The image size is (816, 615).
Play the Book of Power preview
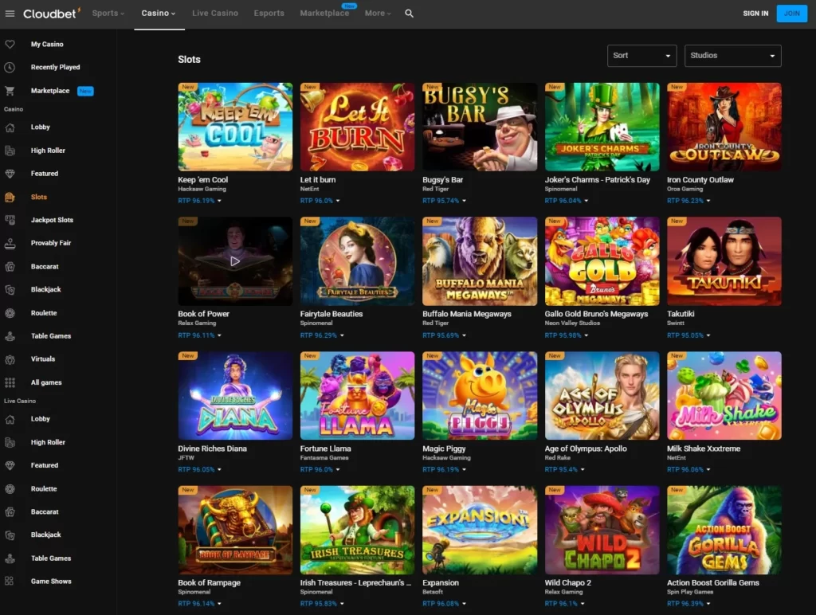(235, 261)
